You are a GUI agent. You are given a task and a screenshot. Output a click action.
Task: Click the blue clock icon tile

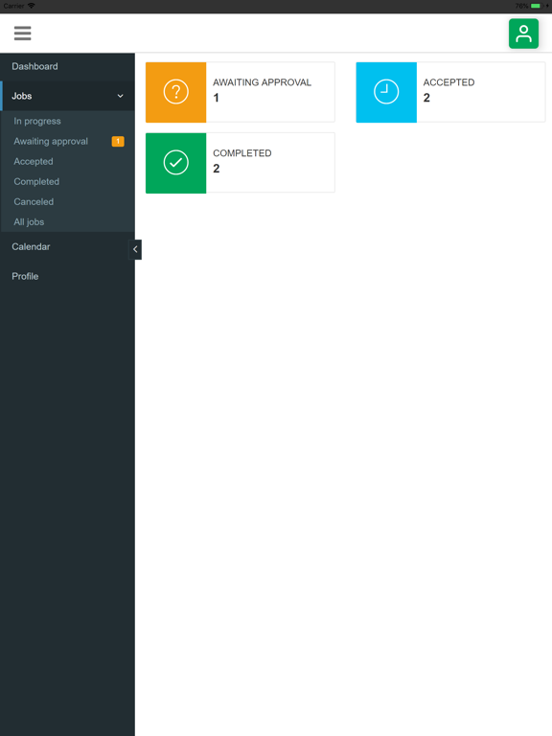[x=386, y=92]
